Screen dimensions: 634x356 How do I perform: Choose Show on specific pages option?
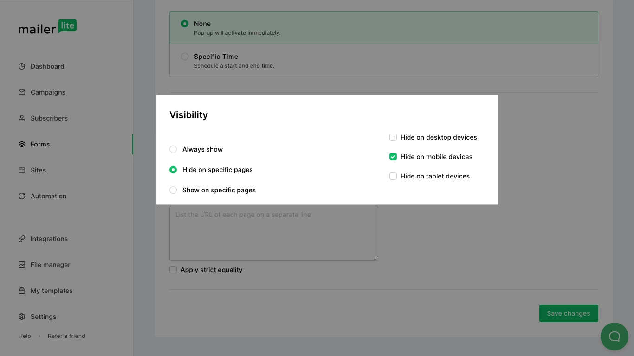[x=173, y=190]
